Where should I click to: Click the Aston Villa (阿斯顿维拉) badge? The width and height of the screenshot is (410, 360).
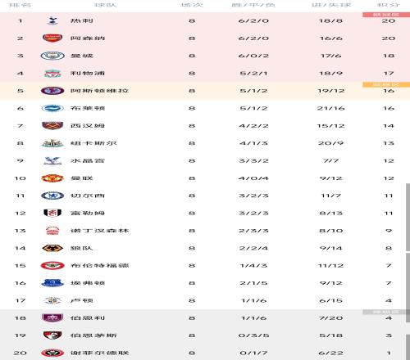tap(52, 91)
